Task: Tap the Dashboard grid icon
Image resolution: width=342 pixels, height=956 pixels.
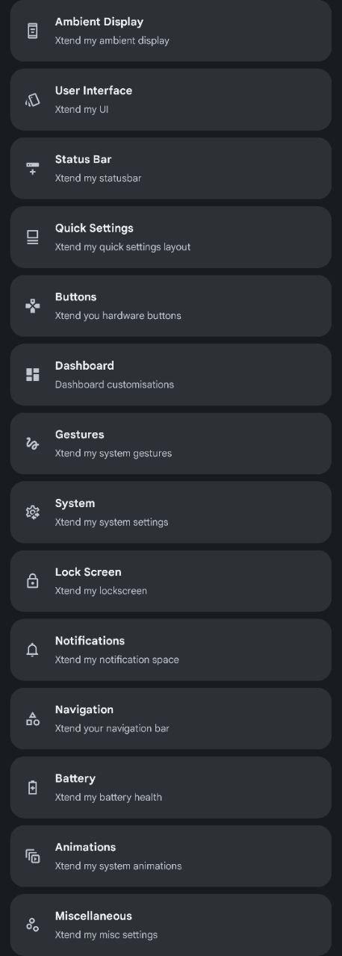Action: coord(32,374)
